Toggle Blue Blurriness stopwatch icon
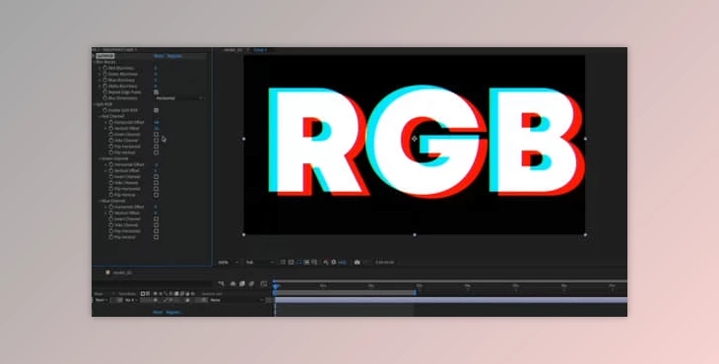Screen dimensions: 719x364 point(105,80)
